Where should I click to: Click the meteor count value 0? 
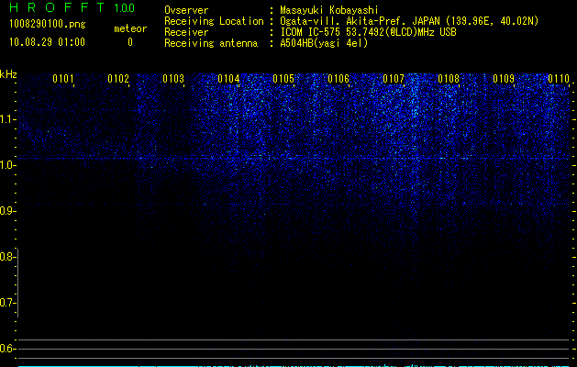pos(130,42)
